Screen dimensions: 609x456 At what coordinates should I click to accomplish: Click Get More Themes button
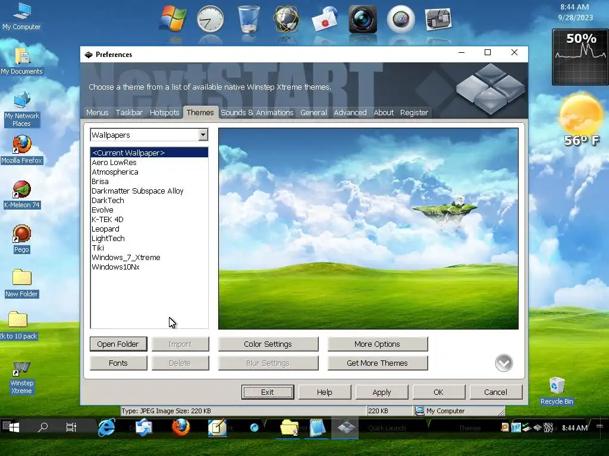click(x=378, y=363)
